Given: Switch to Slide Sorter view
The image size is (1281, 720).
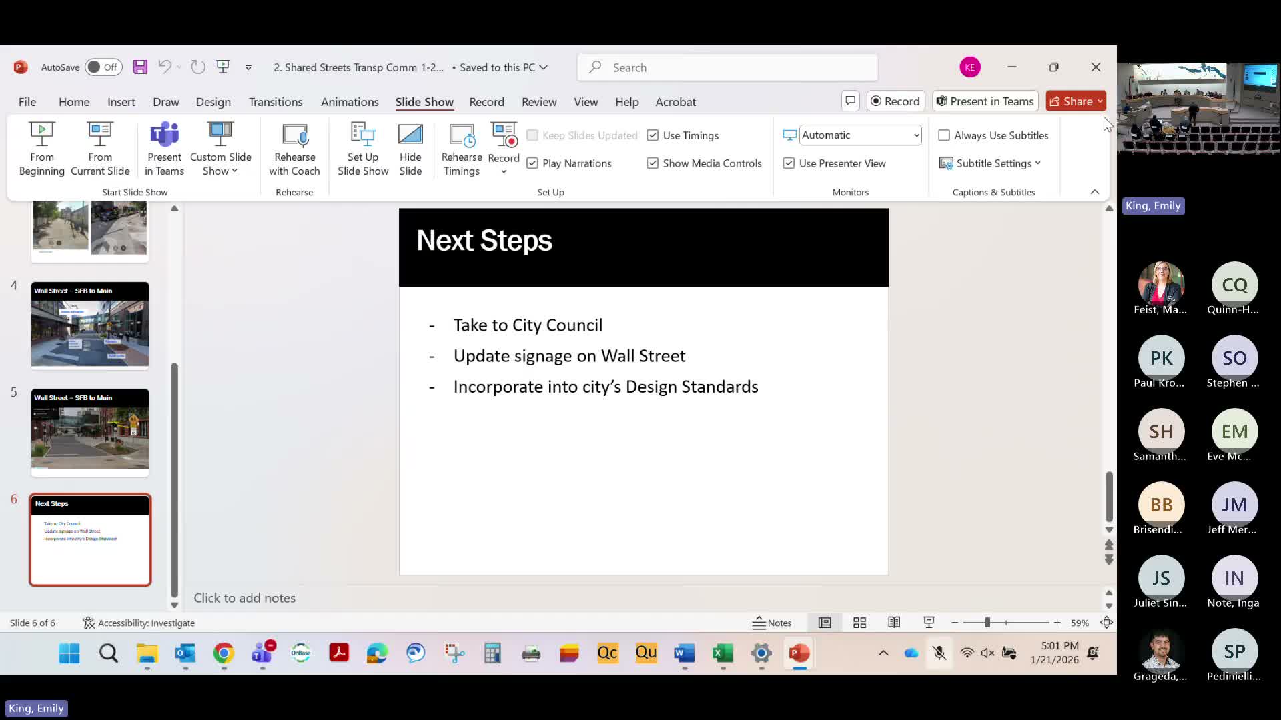Looking at the screenshot, I should click(x=859, y=623).
